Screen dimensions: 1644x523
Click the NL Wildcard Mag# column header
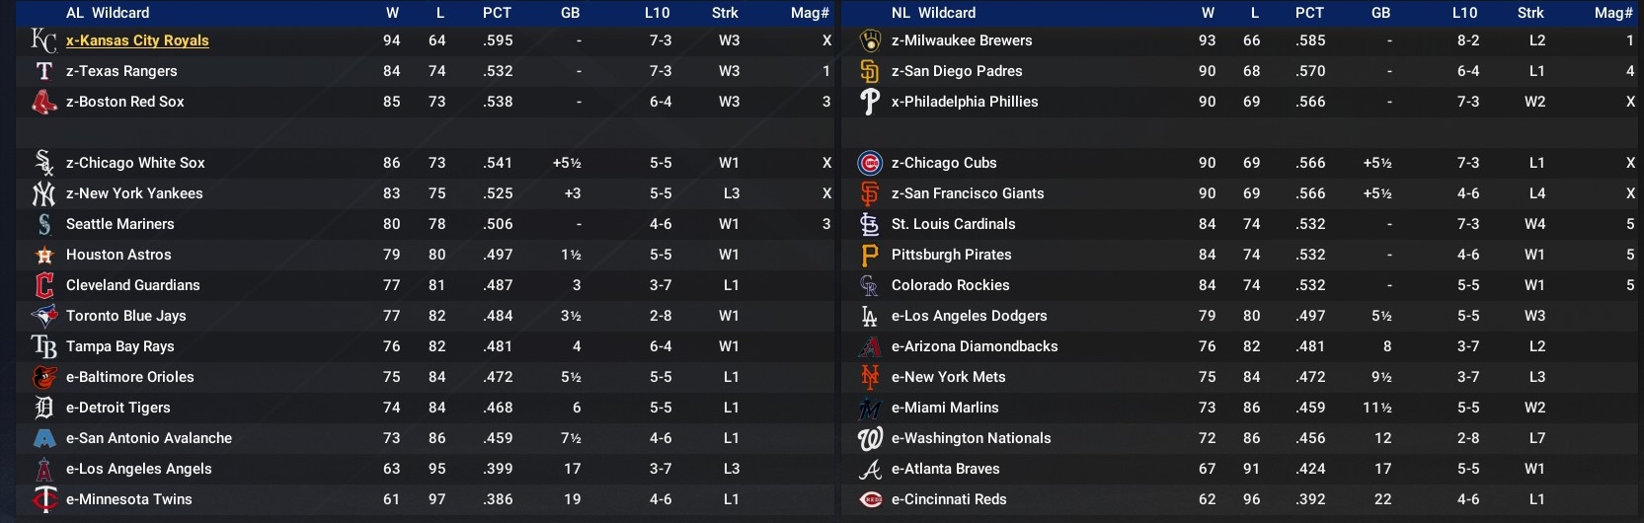(x=1613, y=13)
